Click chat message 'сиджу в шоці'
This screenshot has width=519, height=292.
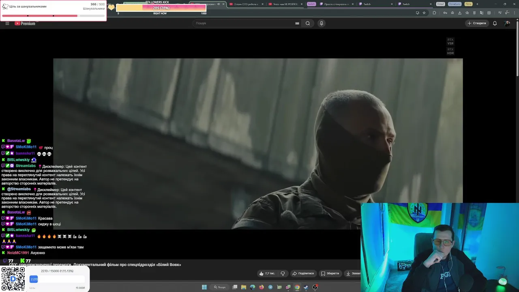pyautogui.click(x=49, y=224)
